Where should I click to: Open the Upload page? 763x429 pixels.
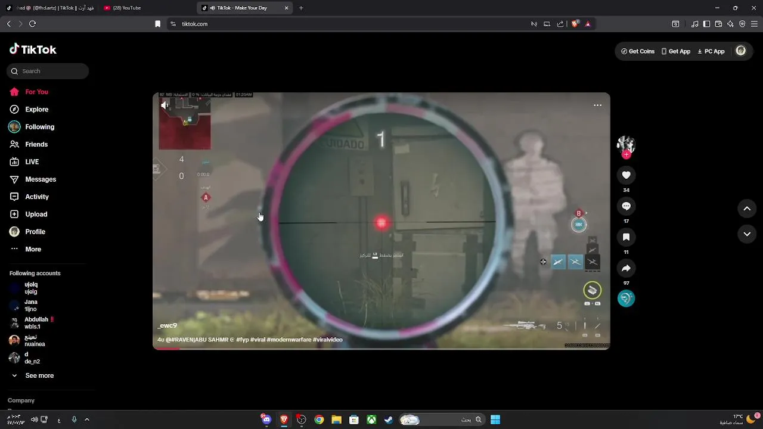click(29, 214)
